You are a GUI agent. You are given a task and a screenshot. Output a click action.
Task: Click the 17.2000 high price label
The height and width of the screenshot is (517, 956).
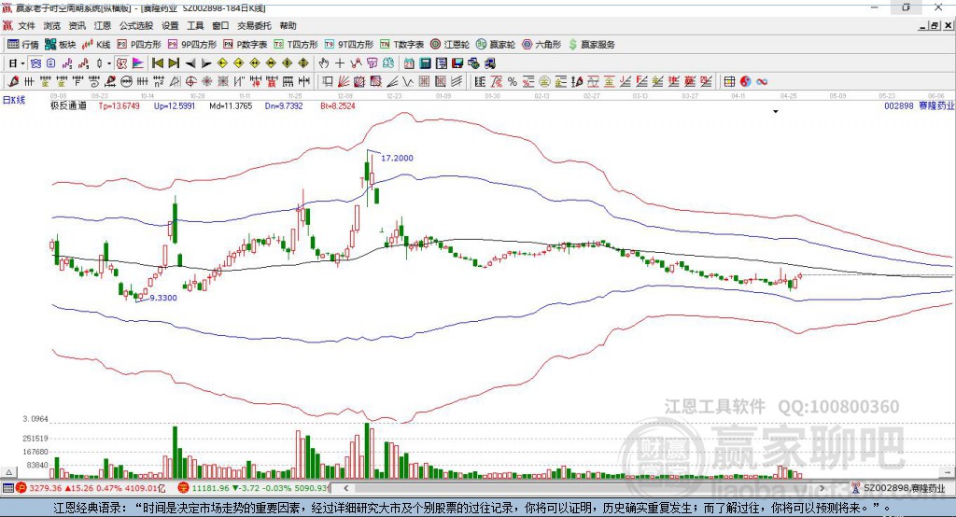tap(397, 158)
